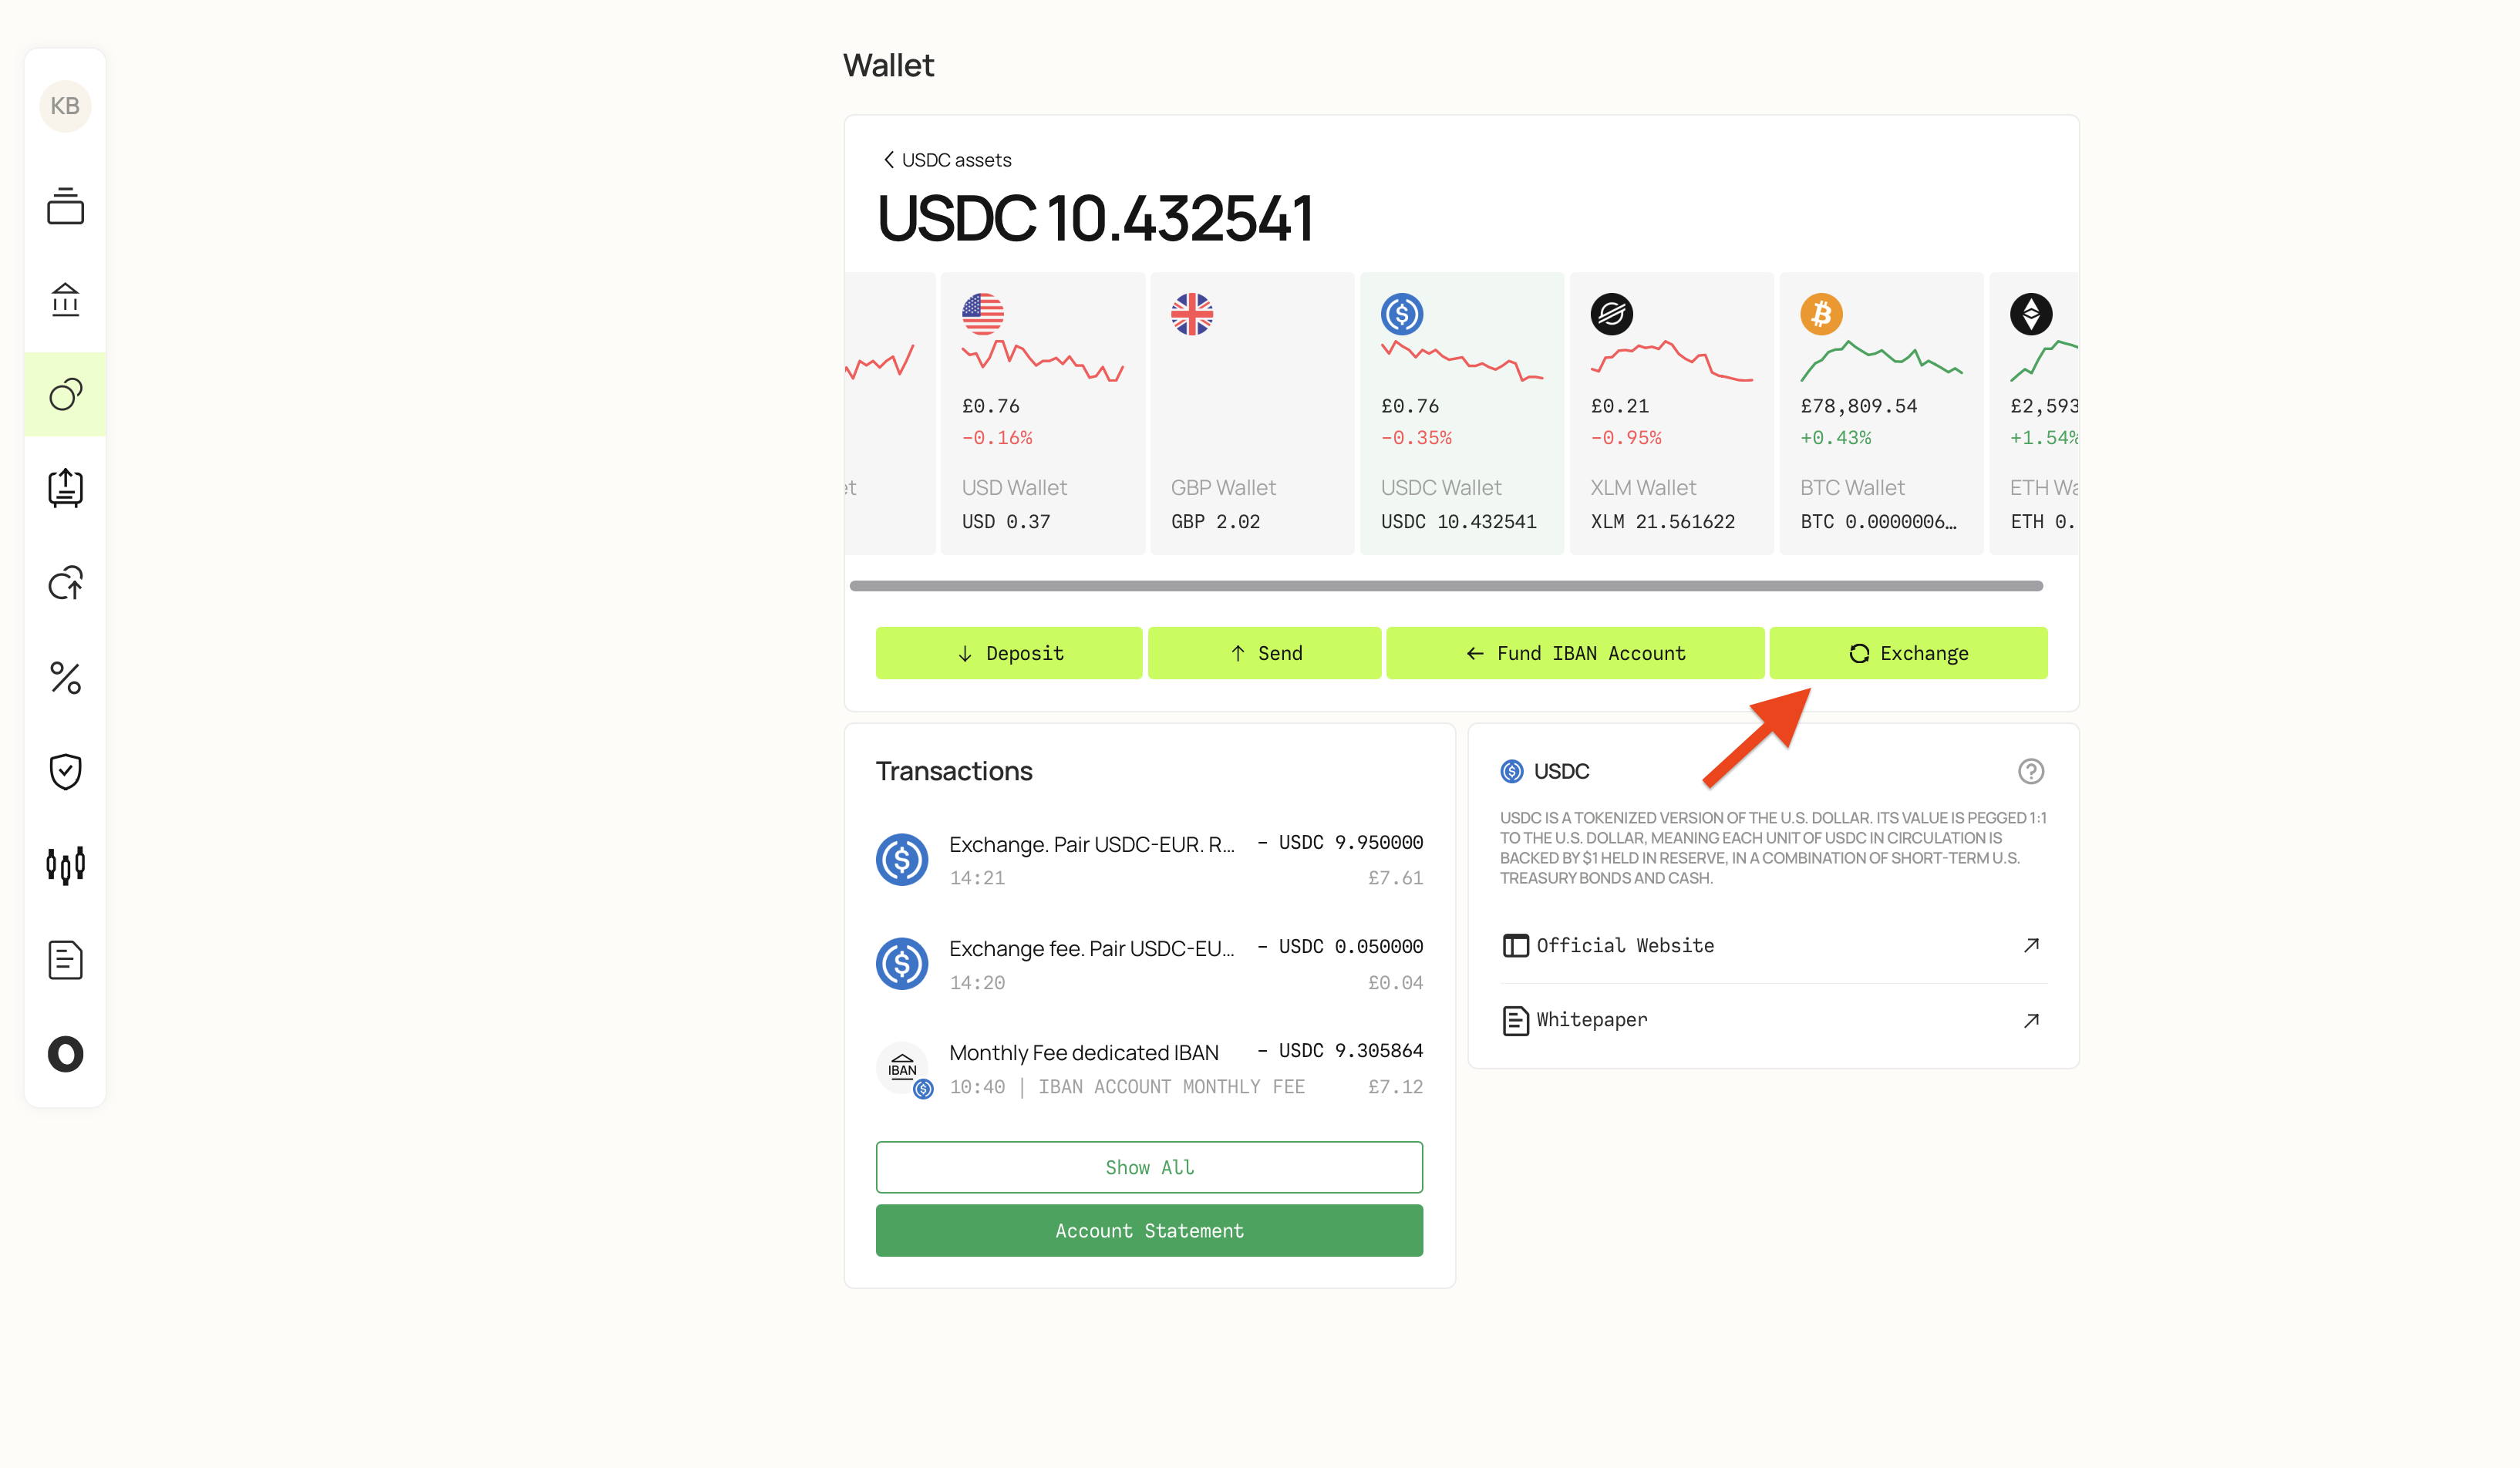Select the BTC Wallet card
Viewport: 2520px width, 1468px height.
click(1880, 413)
